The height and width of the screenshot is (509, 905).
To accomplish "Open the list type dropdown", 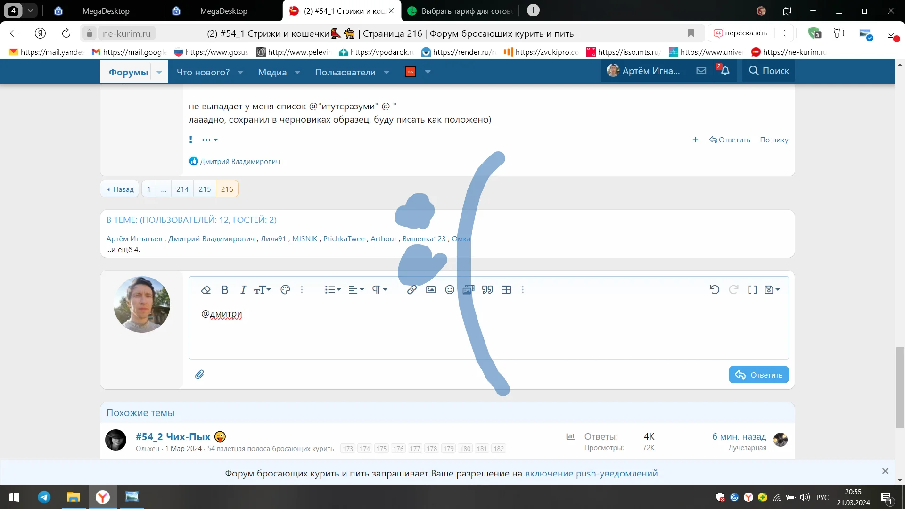I will 333,290.
